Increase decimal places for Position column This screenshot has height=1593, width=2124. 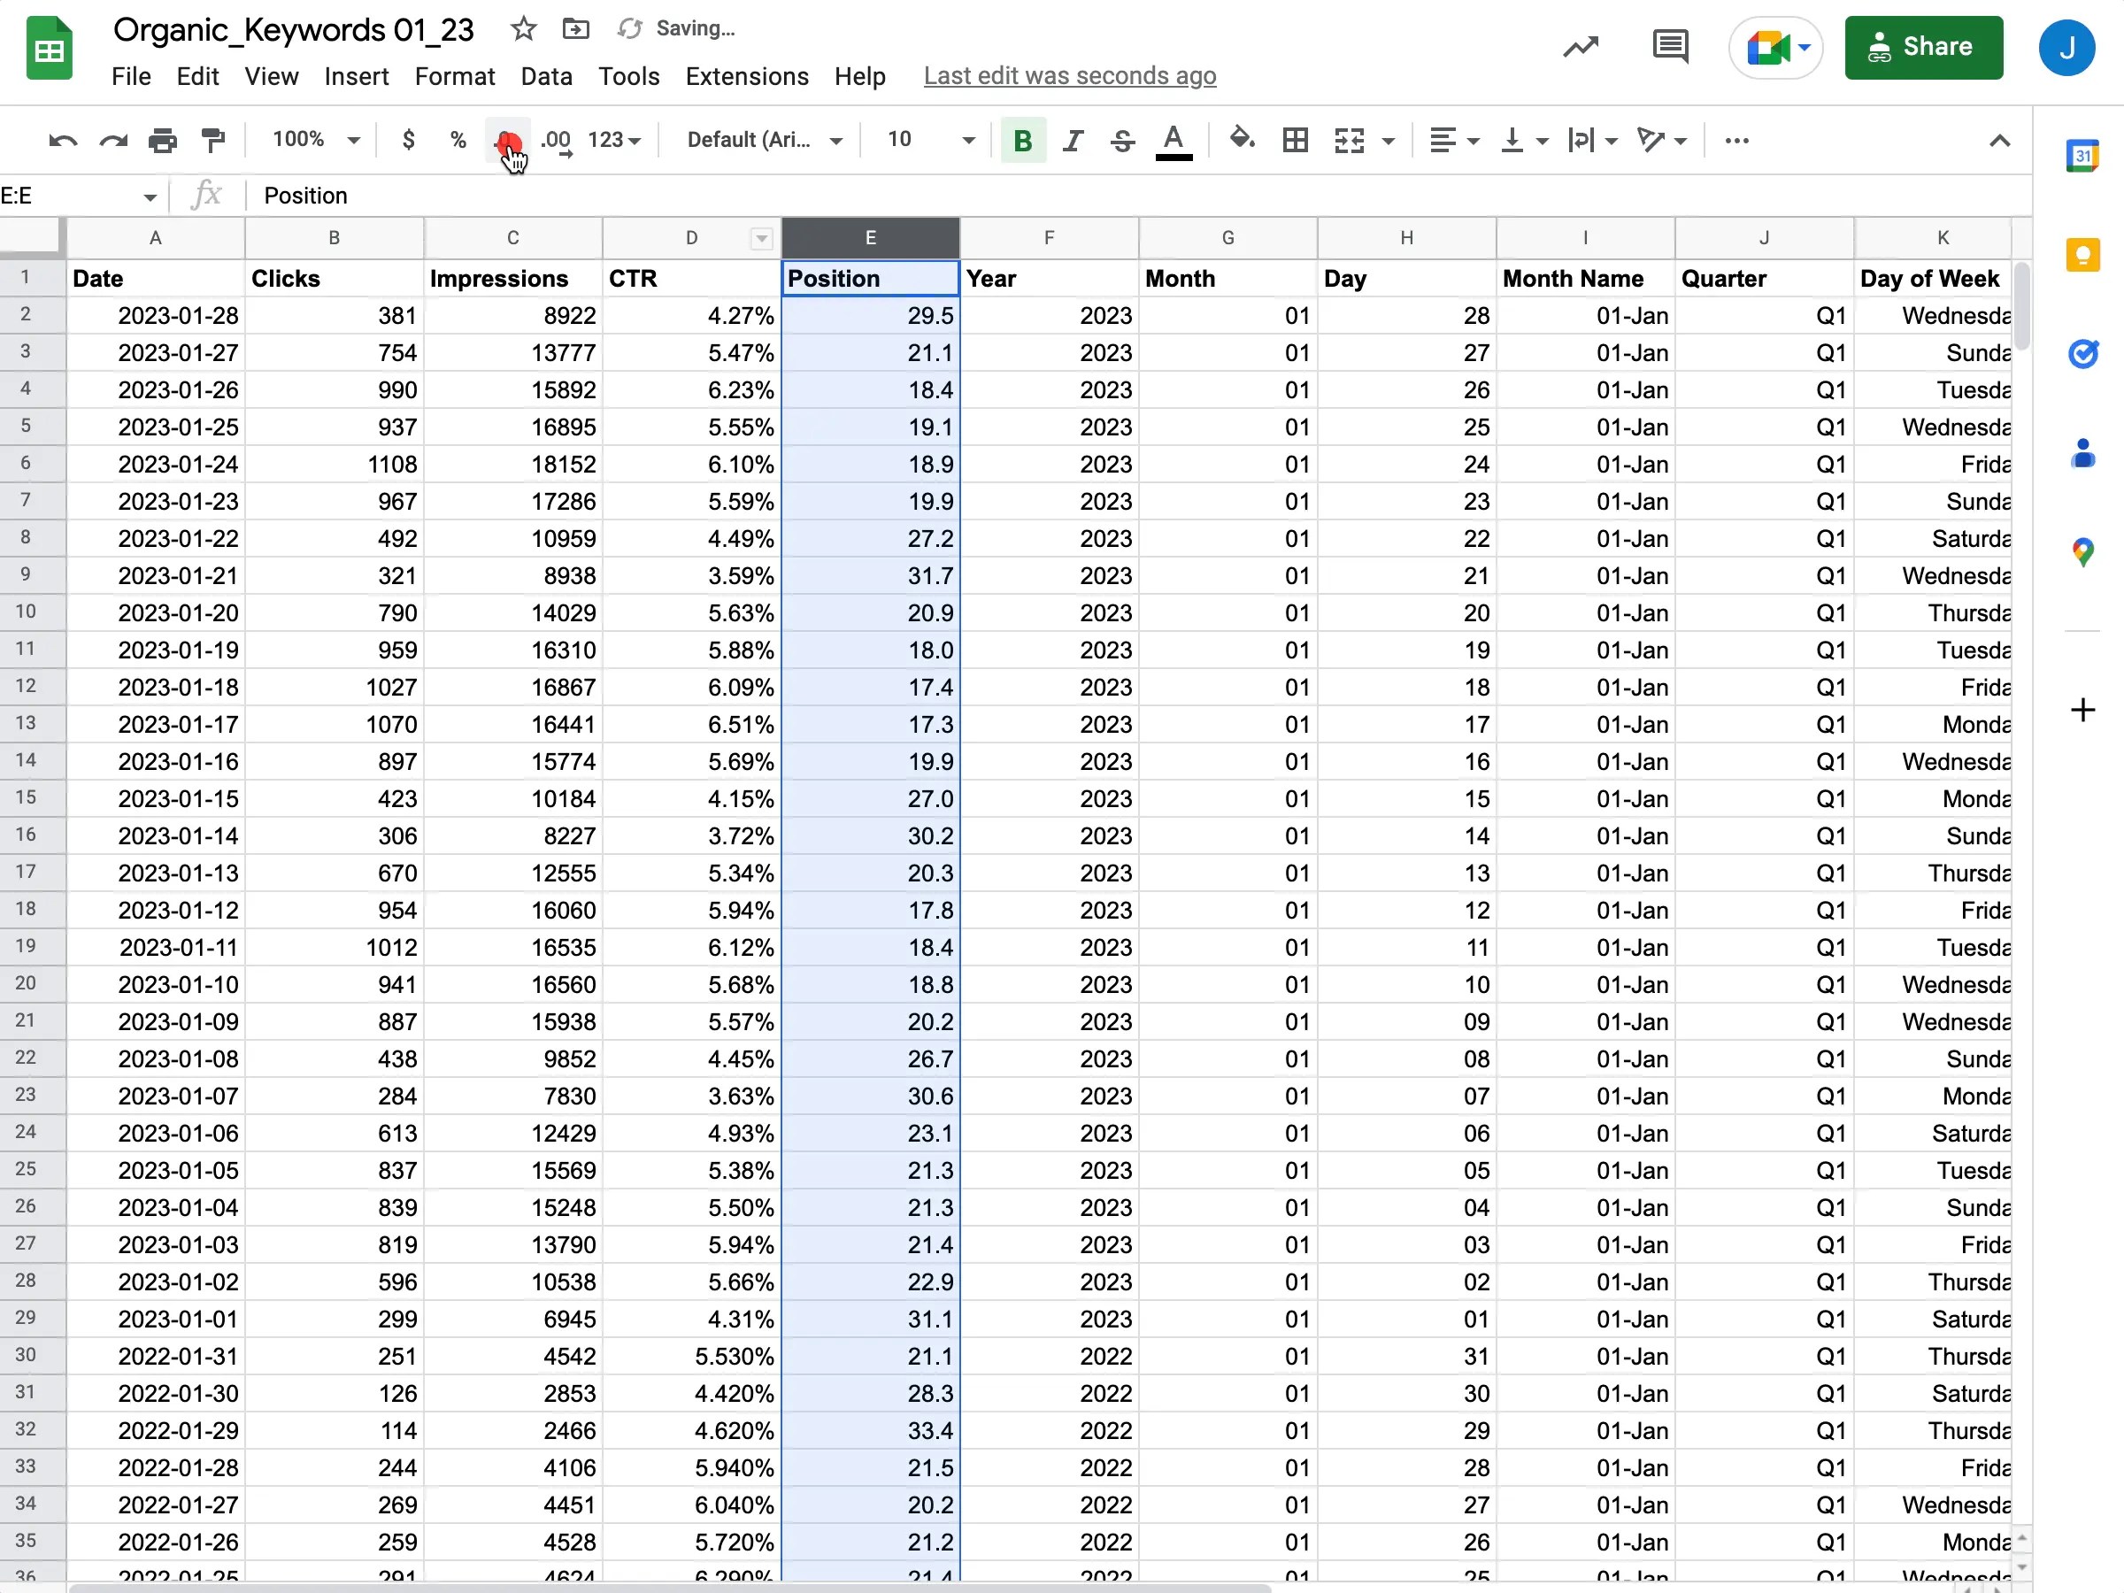[557, 140]
